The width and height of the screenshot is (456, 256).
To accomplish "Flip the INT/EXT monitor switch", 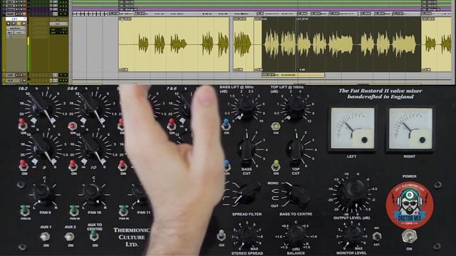I will [377, 236].
